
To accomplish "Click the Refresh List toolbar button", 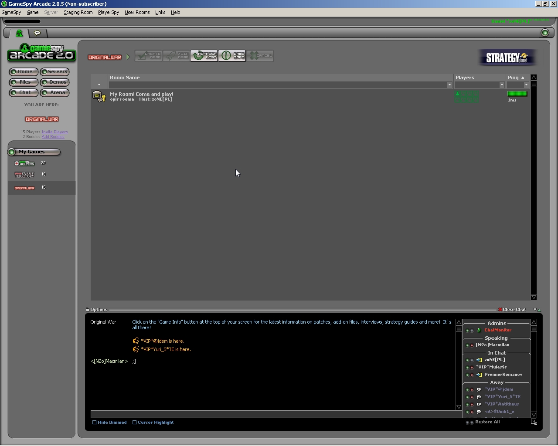I will coord(204,56).
